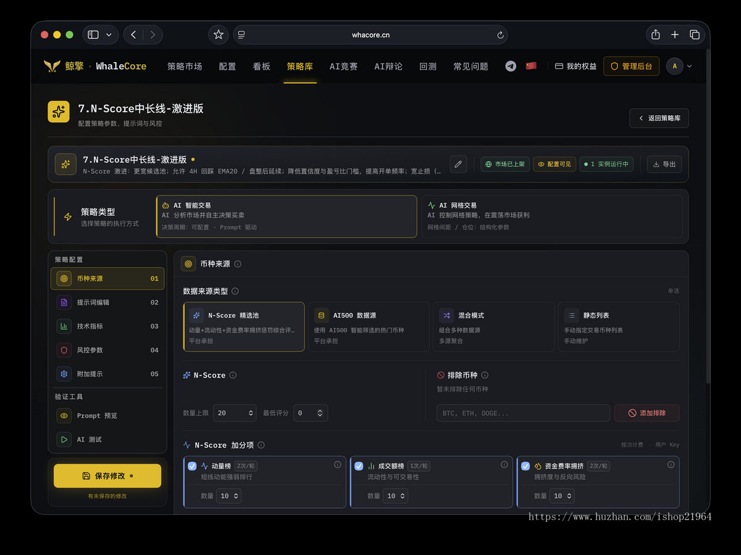Toggle the 成交额榜 checkbox

coord(359,466)
